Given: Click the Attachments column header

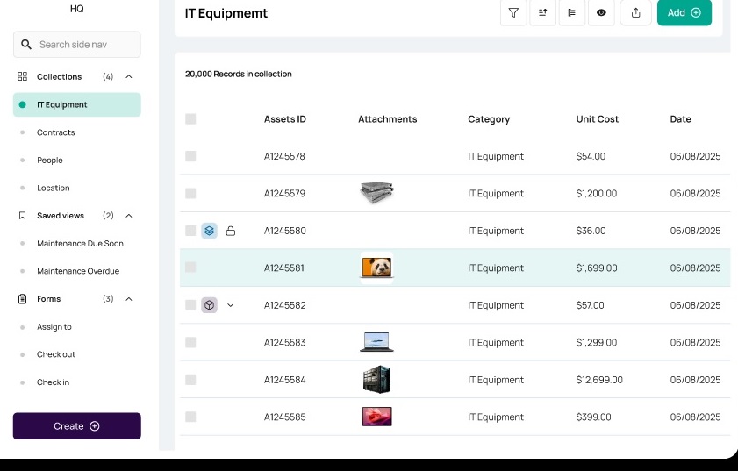Looking at the screenshot, I should click(x=387, y=119).
